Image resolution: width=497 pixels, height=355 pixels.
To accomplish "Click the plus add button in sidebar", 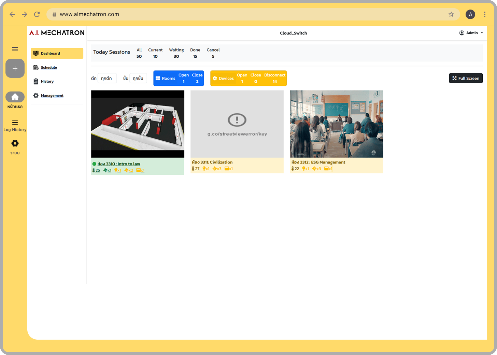I will 15,68.
